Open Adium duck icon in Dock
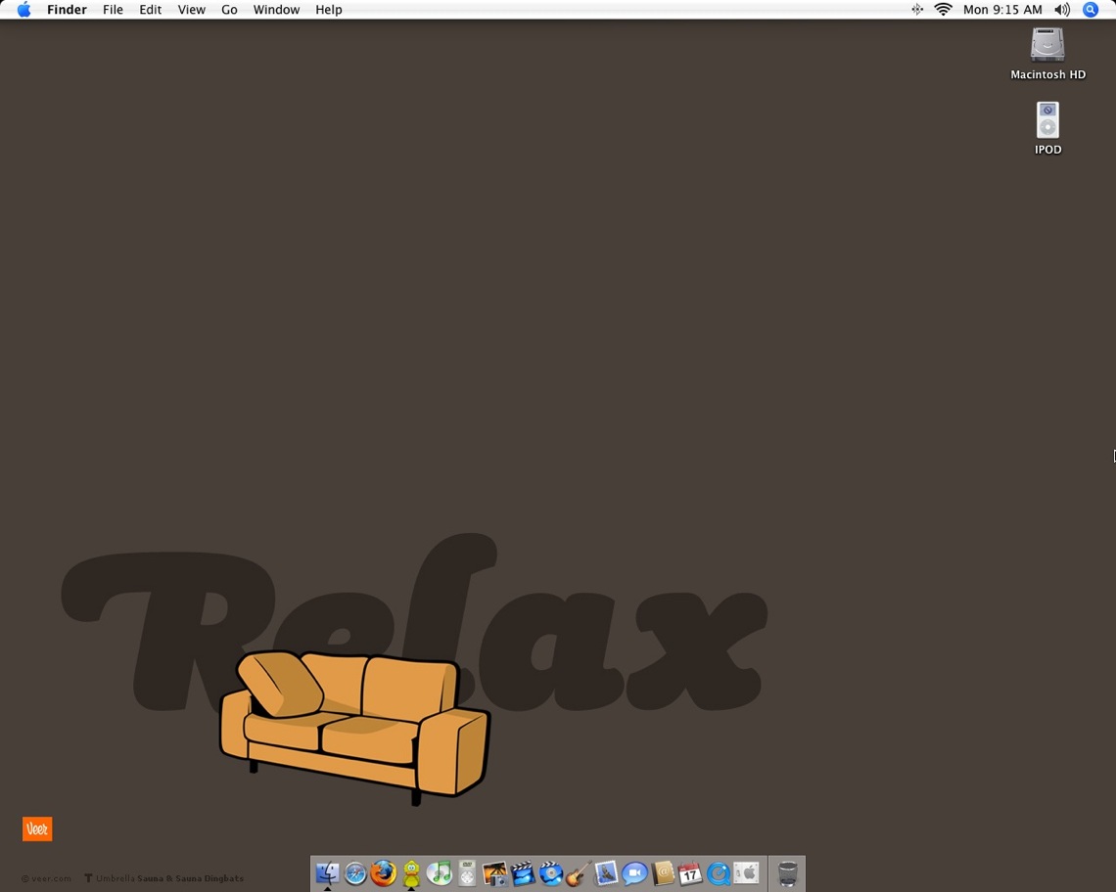The image size is (1116, 892). pyautogui.click(x=411, y=873)
